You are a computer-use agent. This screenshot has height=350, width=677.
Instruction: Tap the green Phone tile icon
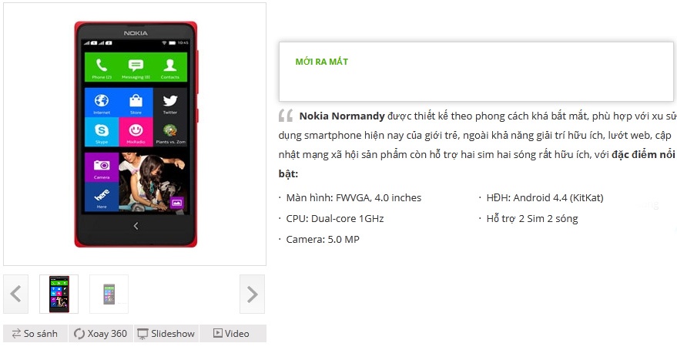102,67
